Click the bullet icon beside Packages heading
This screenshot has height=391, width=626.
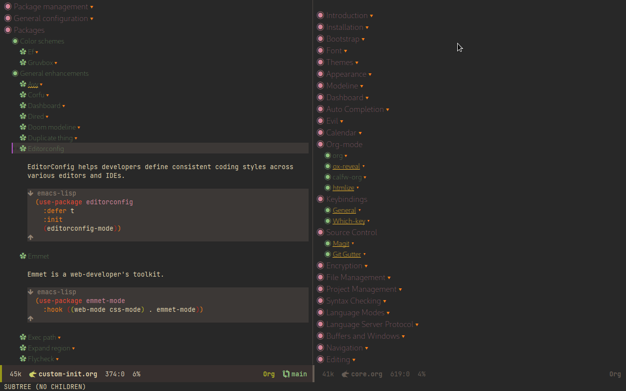coord(8,30)
